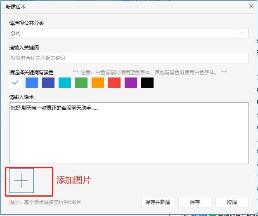Choose the orange keyword background
The width and height of the screenshot is (258, 216).
point(98,82)
